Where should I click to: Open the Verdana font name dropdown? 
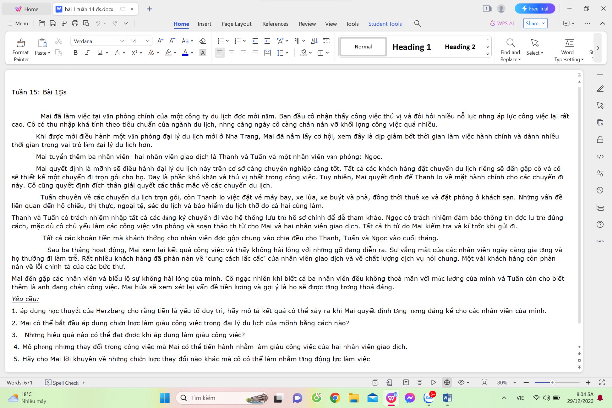coord(122,41)
